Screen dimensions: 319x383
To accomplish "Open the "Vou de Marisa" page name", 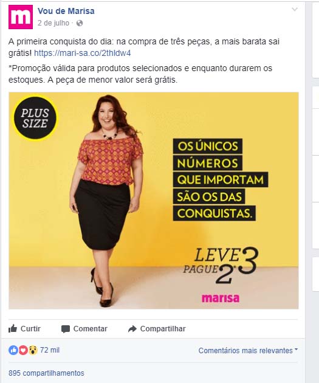I will point(66,11).
